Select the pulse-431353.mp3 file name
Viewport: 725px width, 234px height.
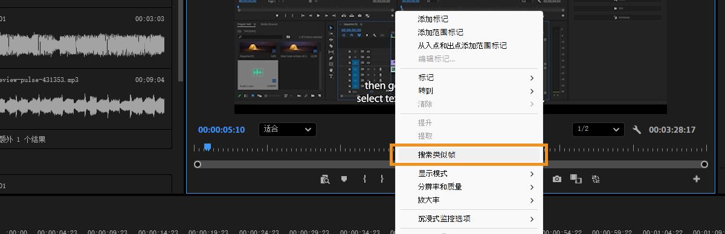click(x=39, y=80)
